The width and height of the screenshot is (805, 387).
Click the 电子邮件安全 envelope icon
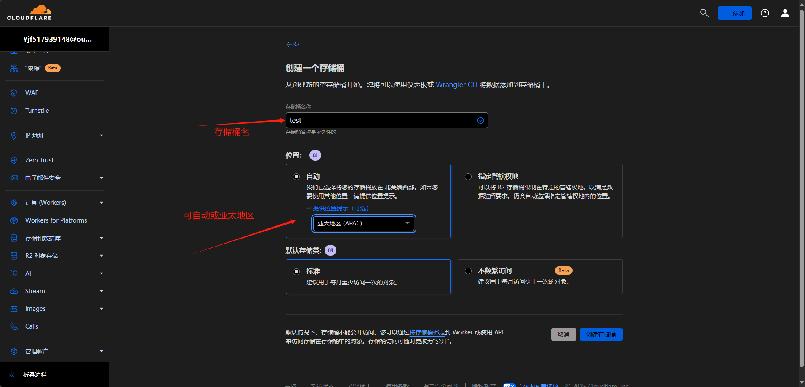(x=14, y=178)
